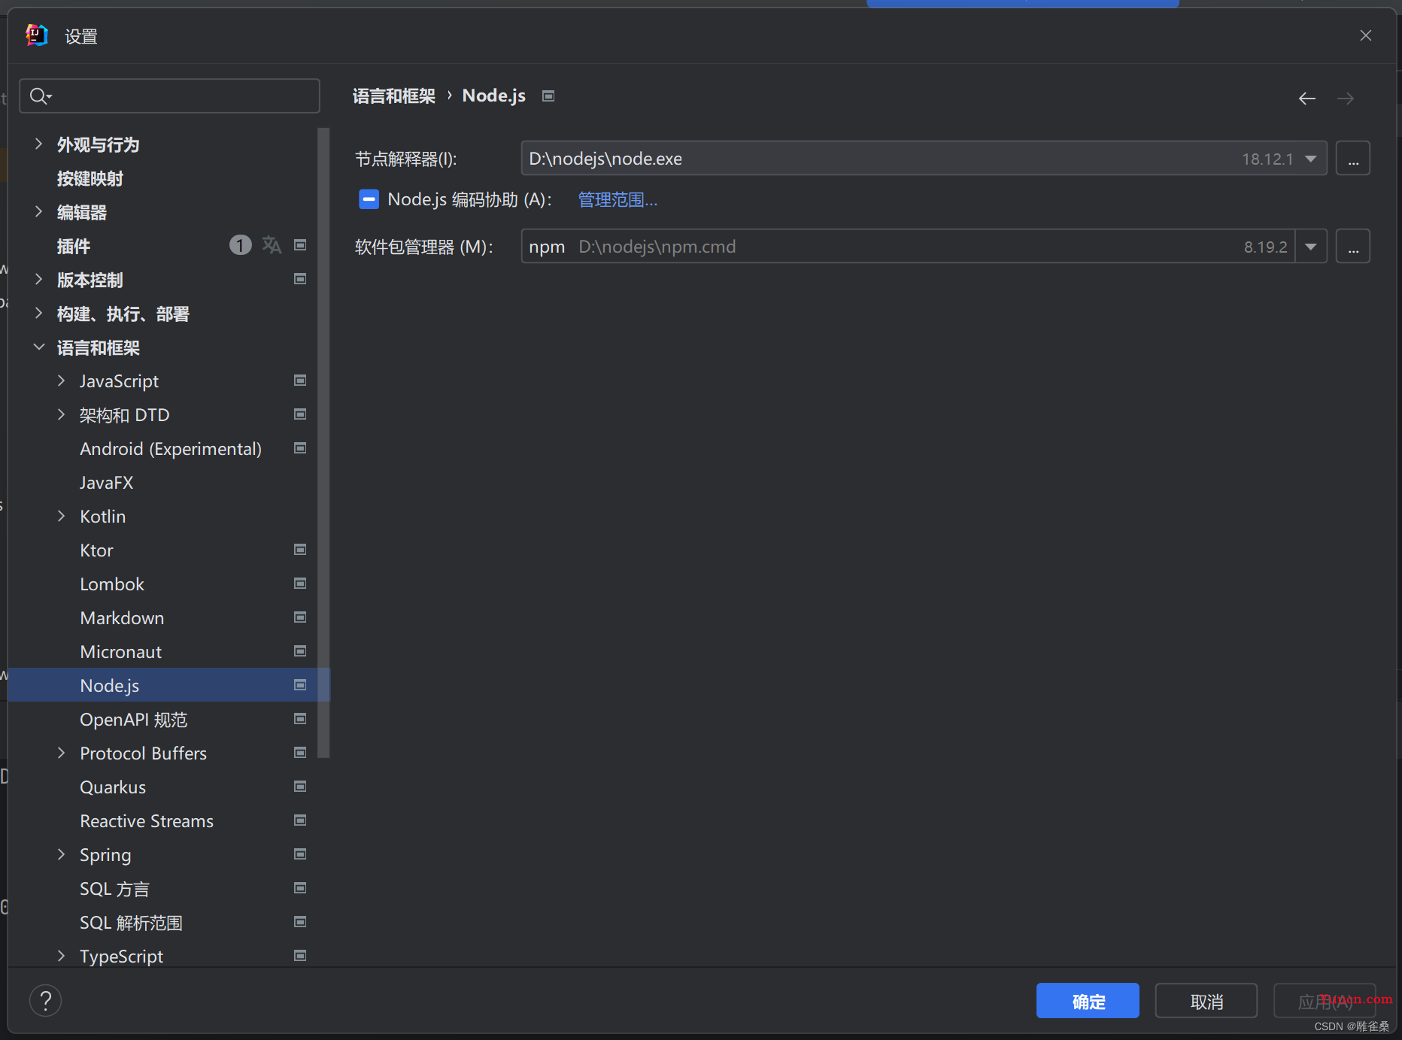Click project icon on 插件 row

[x=300, y=245]
